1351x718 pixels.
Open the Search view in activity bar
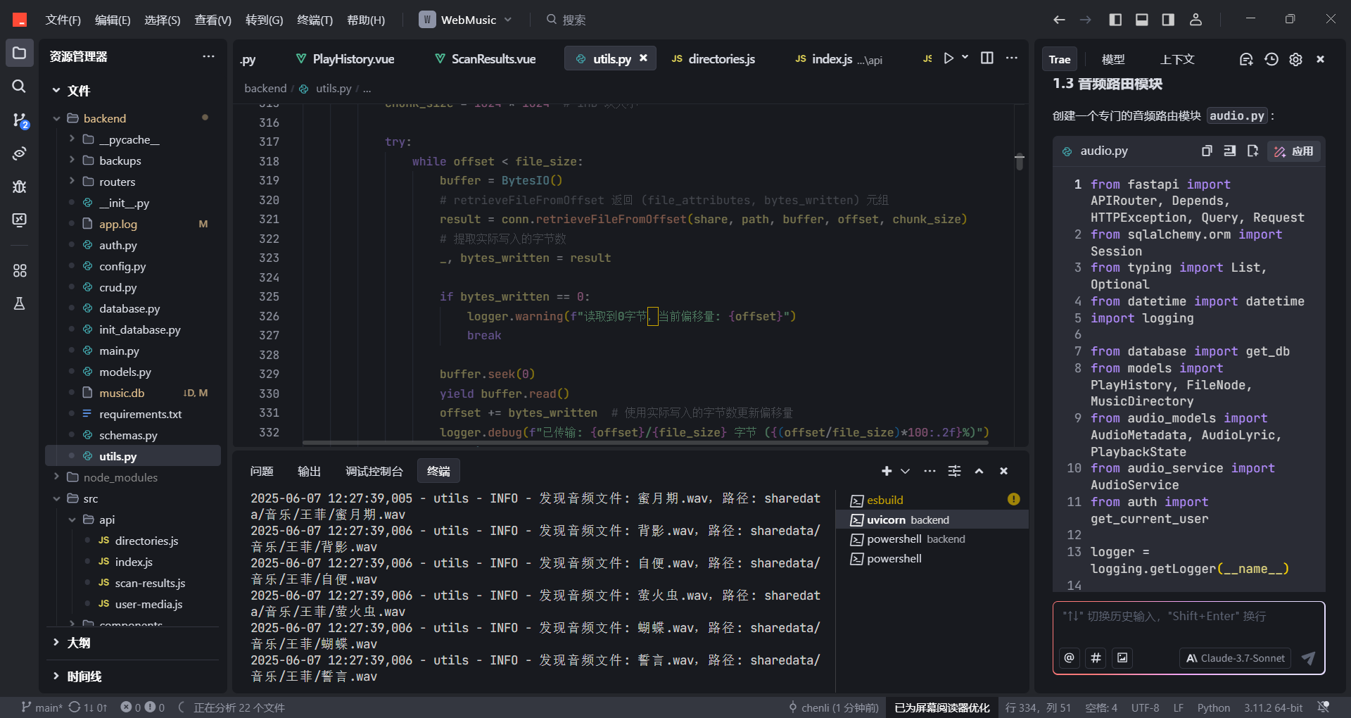pos(19,86)
